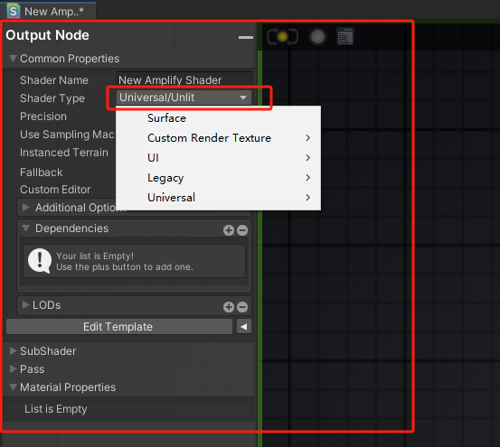
Task: Expand the Pass section
Action: (x=13, y=369)
